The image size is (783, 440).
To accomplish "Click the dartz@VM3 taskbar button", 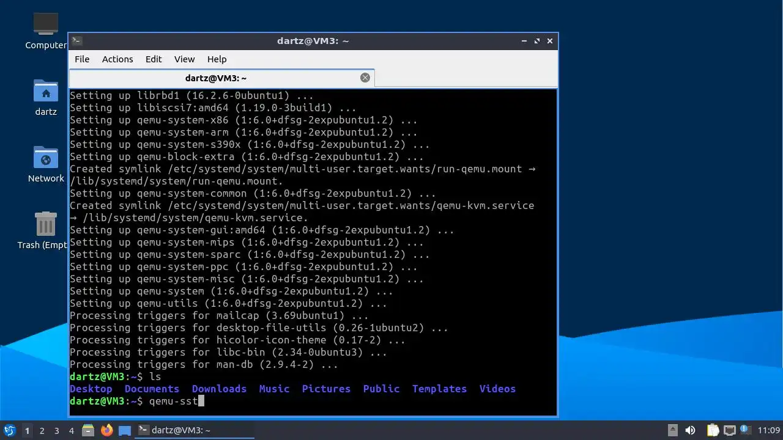I will pos(195,430).
